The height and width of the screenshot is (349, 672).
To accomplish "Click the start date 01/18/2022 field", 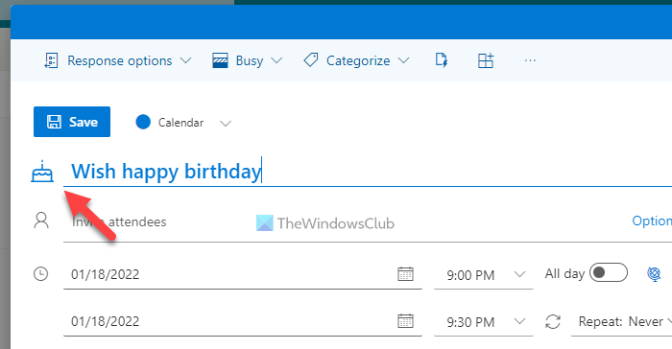I will point(243,274).
